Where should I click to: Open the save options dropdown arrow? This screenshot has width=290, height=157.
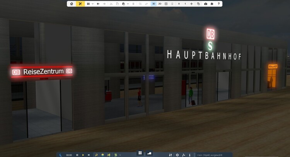click(92, 4)
